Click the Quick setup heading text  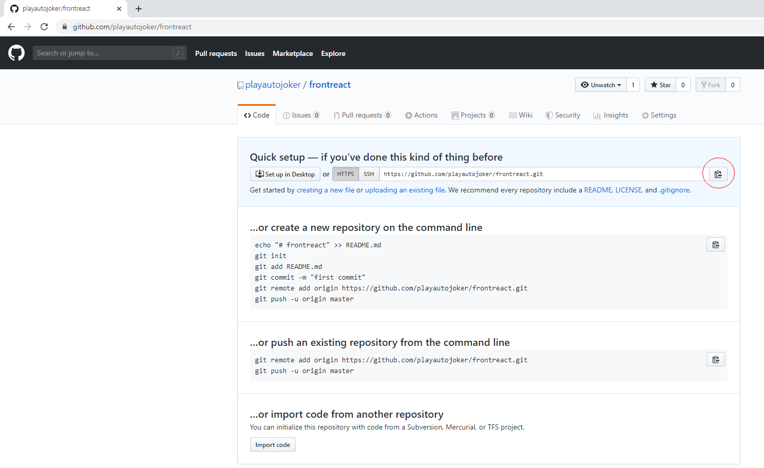[376, 157]
